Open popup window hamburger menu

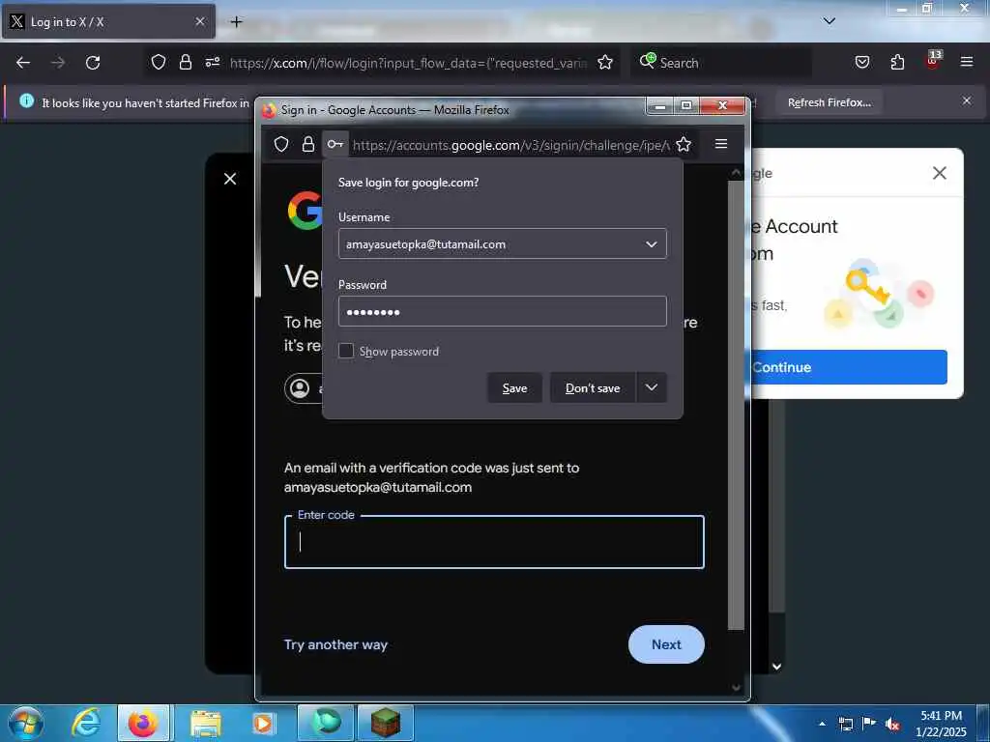coord(721,144)
